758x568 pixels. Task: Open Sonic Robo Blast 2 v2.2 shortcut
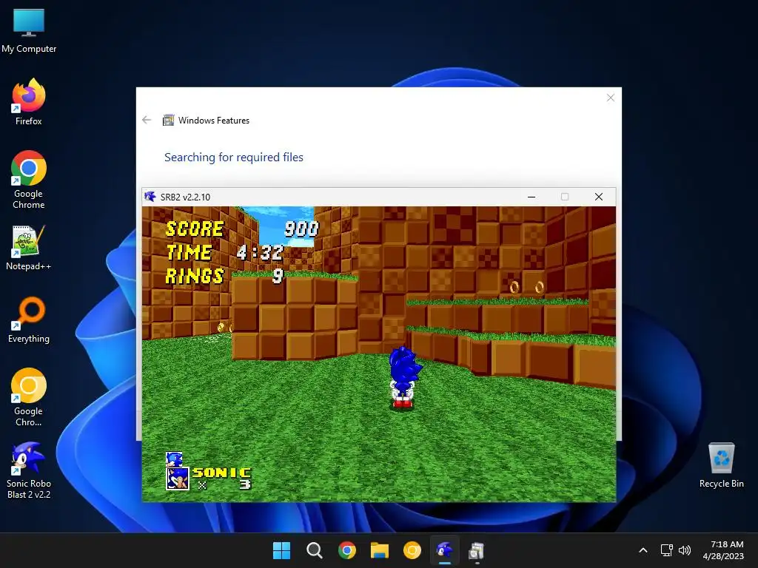[x=29, y=470]
